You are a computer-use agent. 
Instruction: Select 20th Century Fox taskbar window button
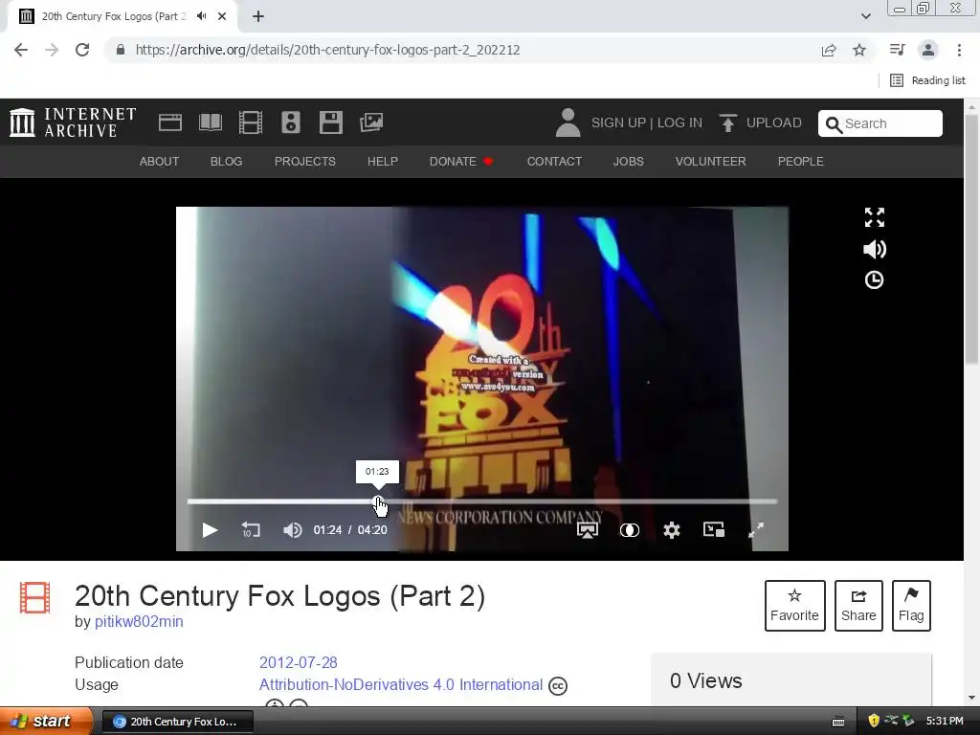coord(177,722)
